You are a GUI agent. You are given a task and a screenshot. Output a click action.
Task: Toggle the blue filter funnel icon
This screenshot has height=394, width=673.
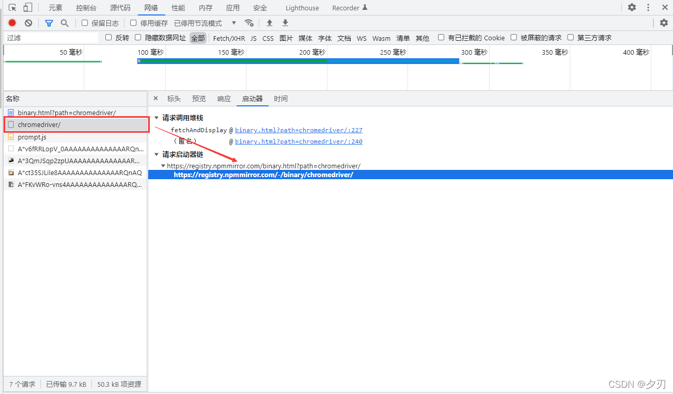click(49, 23)
